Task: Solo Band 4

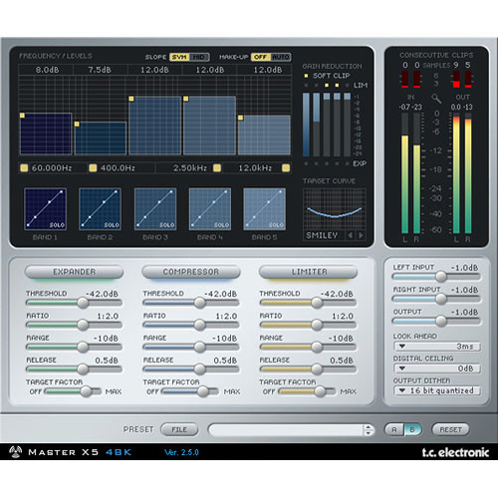Action: [x=221, y=225]
